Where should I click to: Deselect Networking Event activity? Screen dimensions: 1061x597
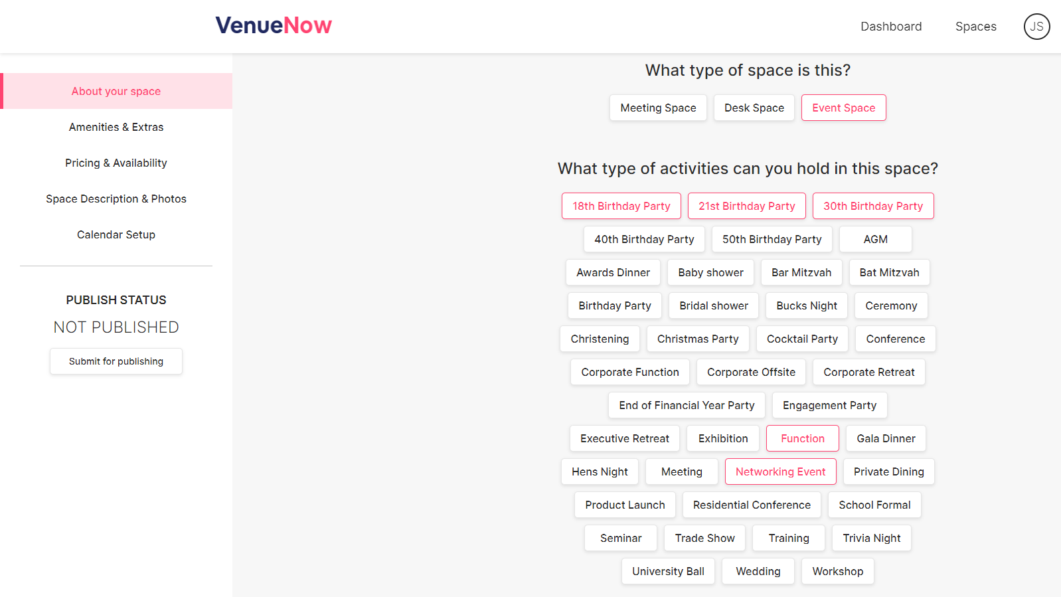point(781,471)
